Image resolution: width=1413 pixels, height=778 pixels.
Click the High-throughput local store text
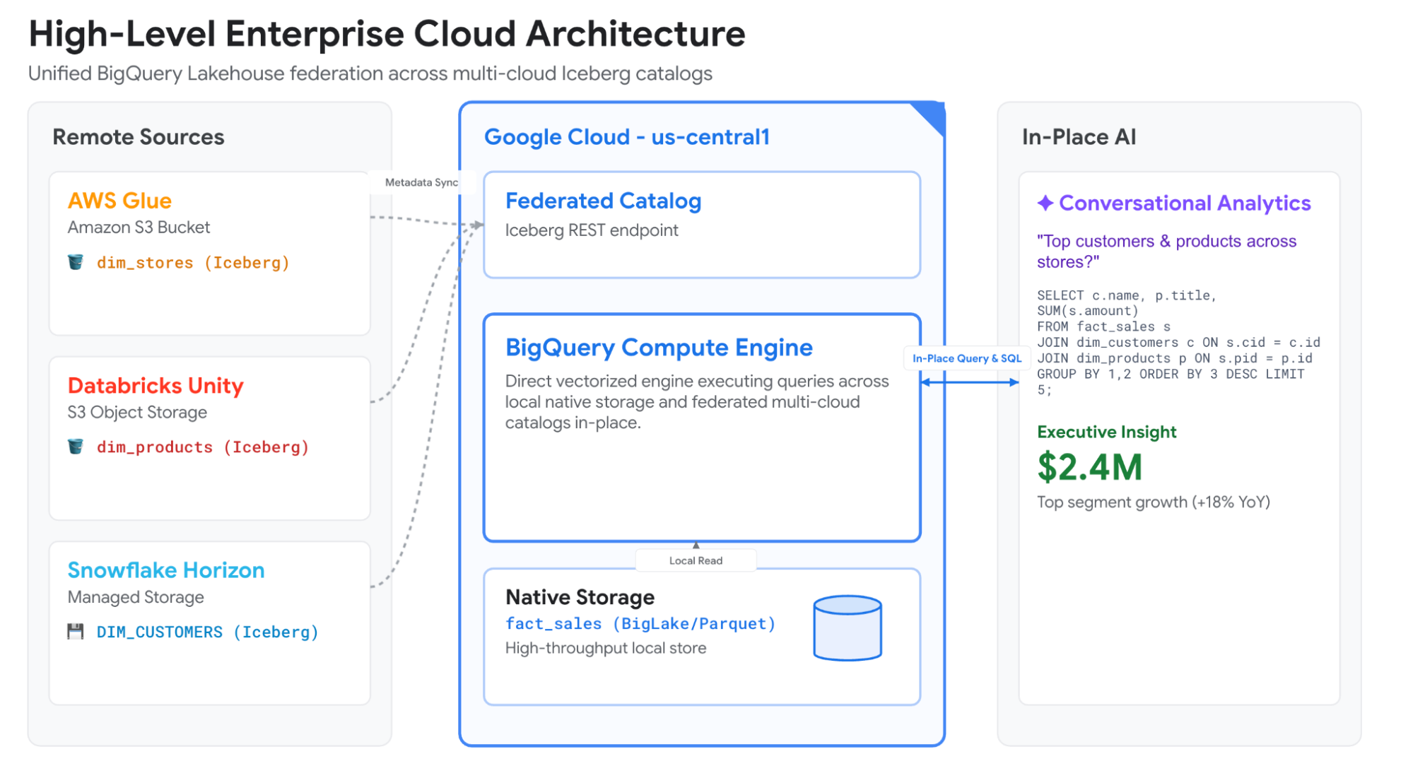[606, 648]
